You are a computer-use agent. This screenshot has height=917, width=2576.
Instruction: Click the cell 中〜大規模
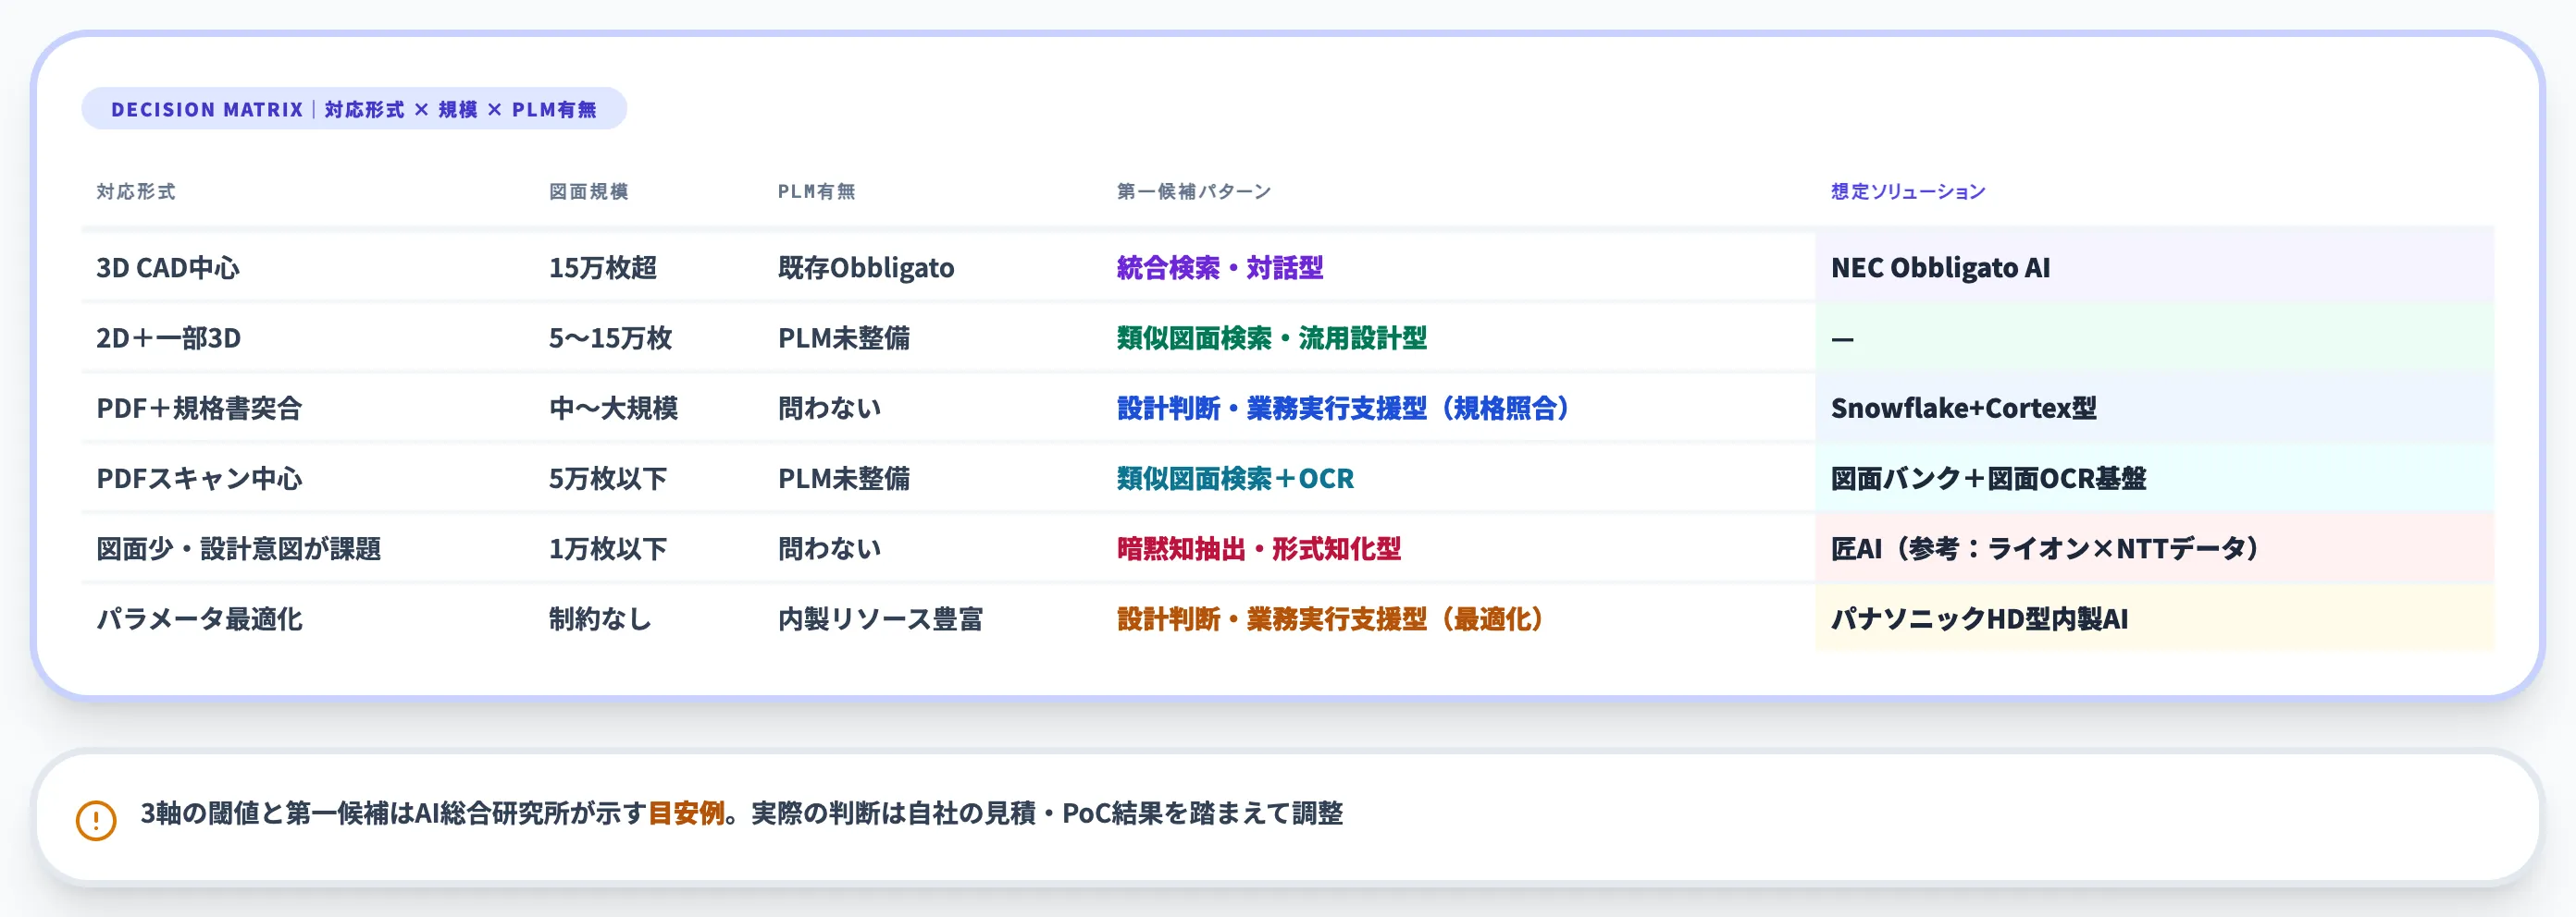point(613,408)
